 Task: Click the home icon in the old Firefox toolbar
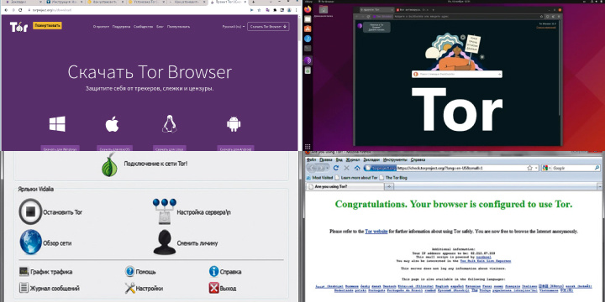click(357, 168)
